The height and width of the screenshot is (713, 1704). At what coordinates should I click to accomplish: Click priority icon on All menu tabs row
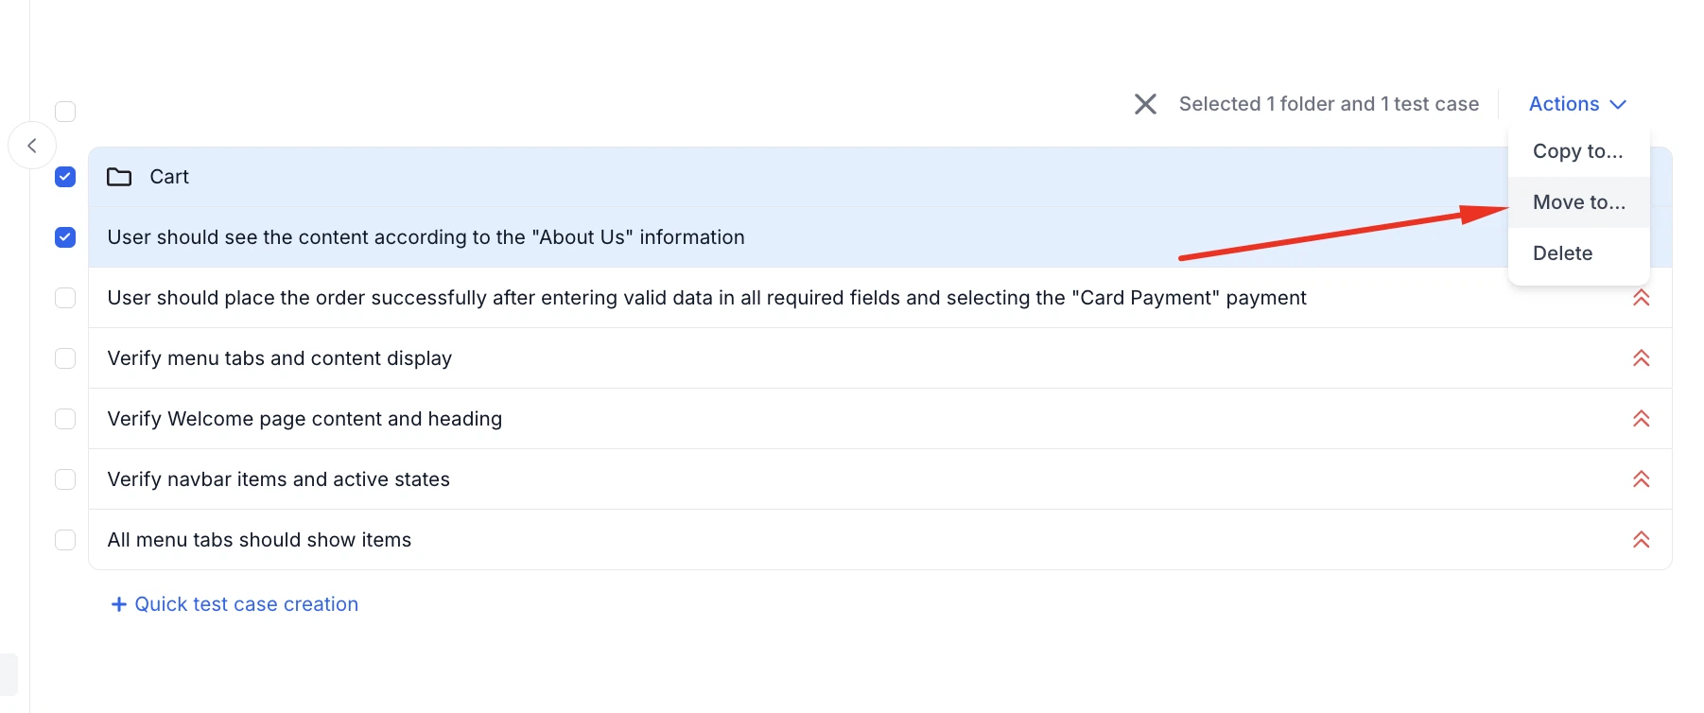point(1641,540)
